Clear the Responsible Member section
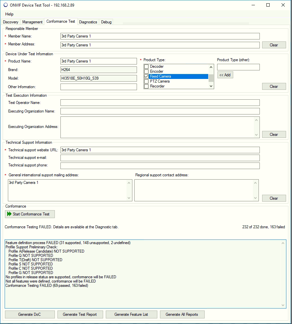Viewport: 292px width, 324px height. (x=274, y=45)
